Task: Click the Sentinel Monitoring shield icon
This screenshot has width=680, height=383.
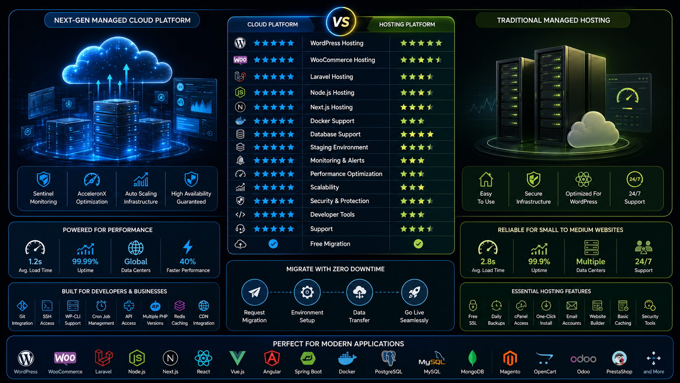Action: click(x=44, y=179)
